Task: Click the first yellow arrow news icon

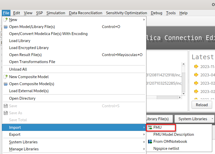Action: 196,66
